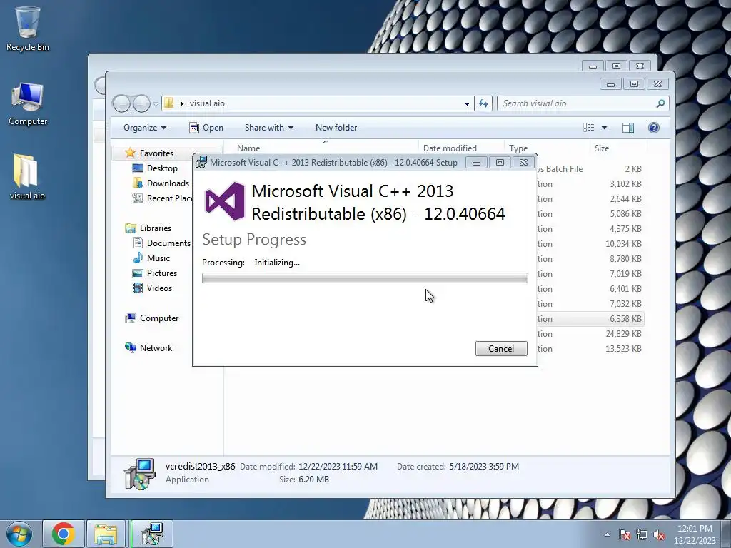Open the Windows Start menu
The width and height of the screenshot is (731, 548).
click(19, 534)
